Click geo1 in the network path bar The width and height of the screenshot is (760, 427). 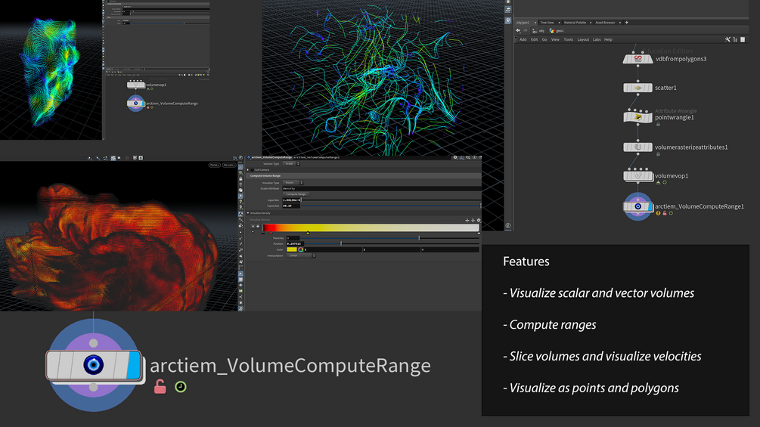(x=557, y=30)
